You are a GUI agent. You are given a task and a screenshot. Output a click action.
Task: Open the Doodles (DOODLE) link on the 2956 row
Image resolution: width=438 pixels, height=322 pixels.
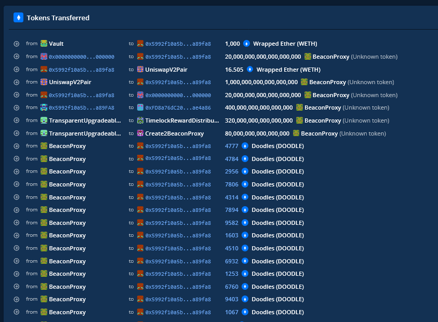(x=277, y=171)
